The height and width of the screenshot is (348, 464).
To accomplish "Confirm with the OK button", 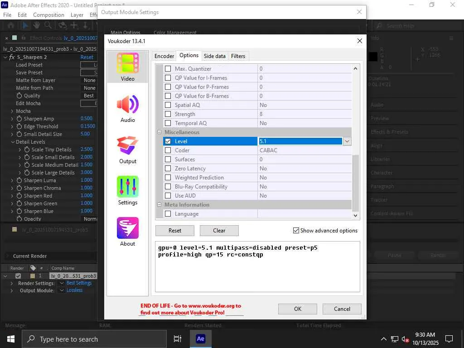I will 297,309.
